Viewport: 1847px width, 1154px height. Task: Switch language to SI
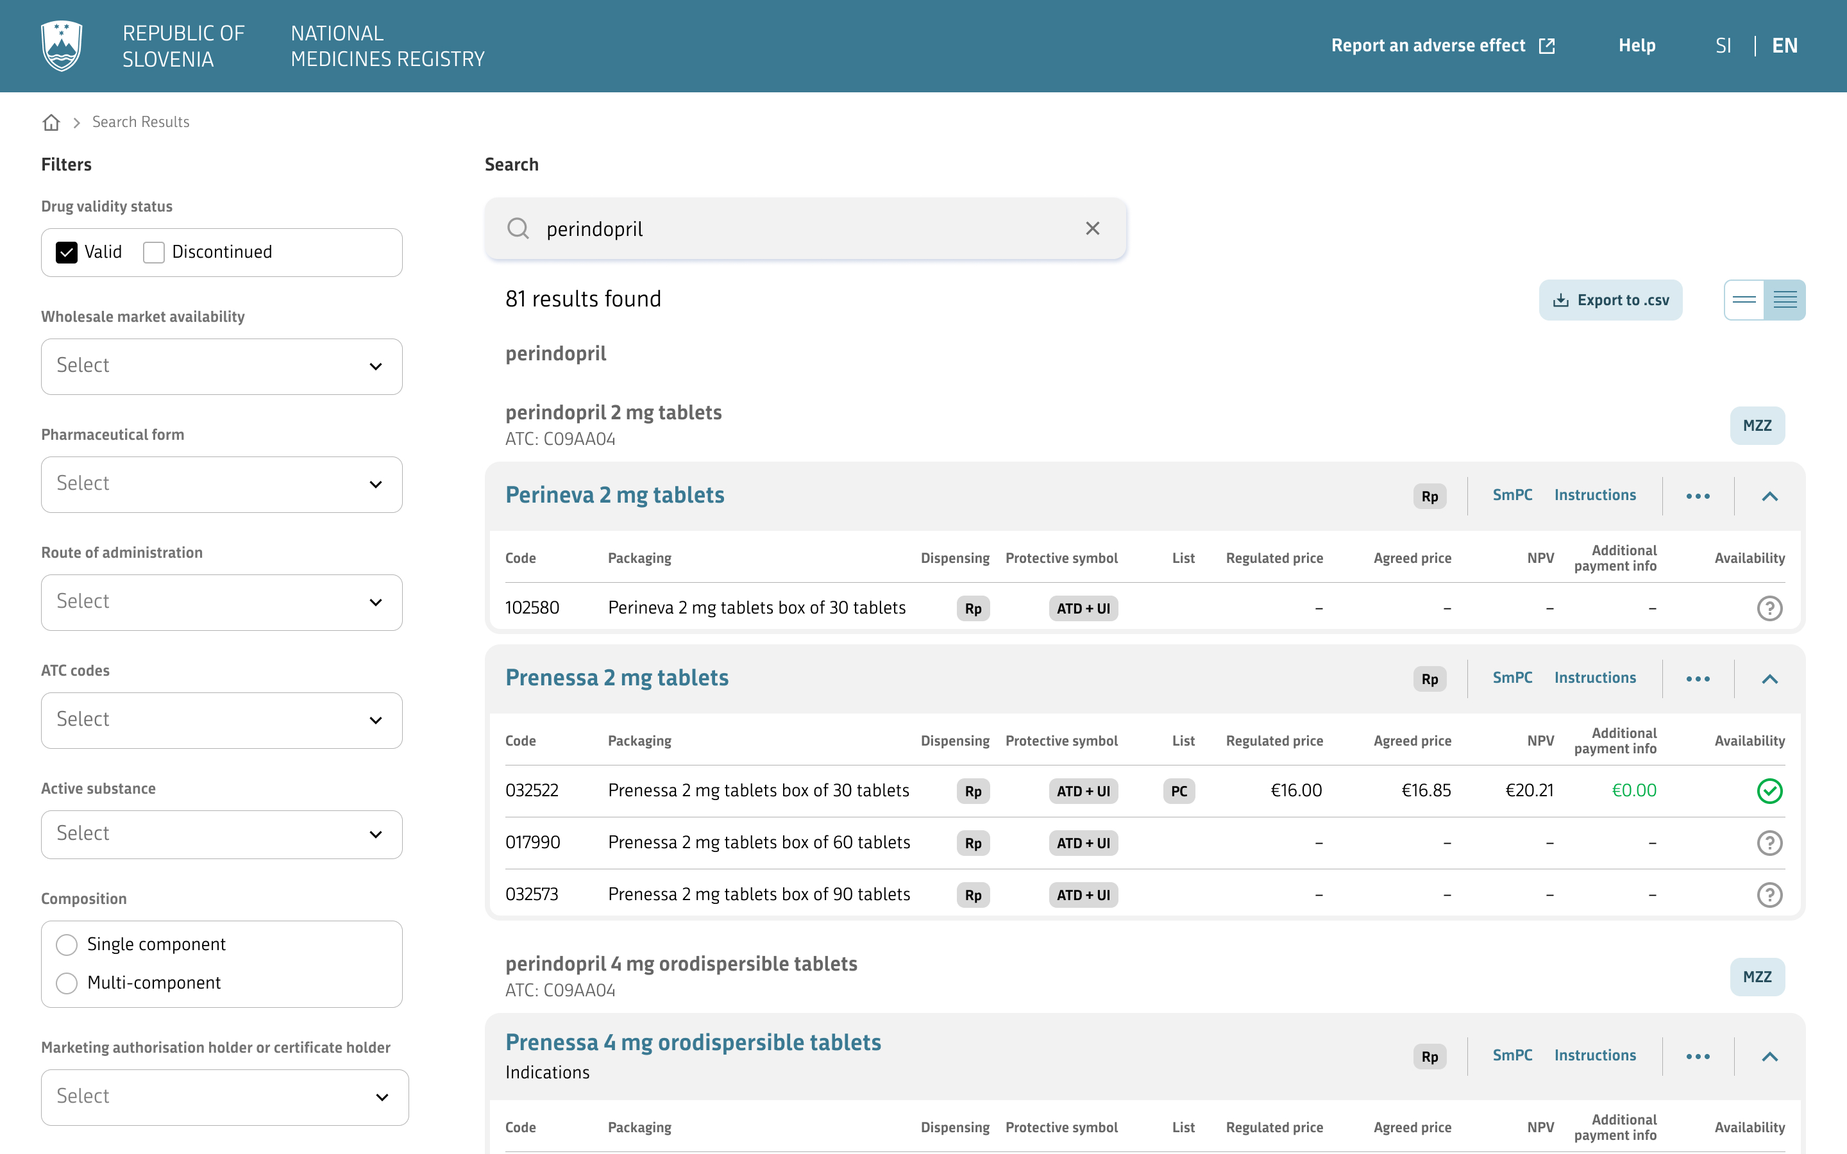click(1723, 46)
